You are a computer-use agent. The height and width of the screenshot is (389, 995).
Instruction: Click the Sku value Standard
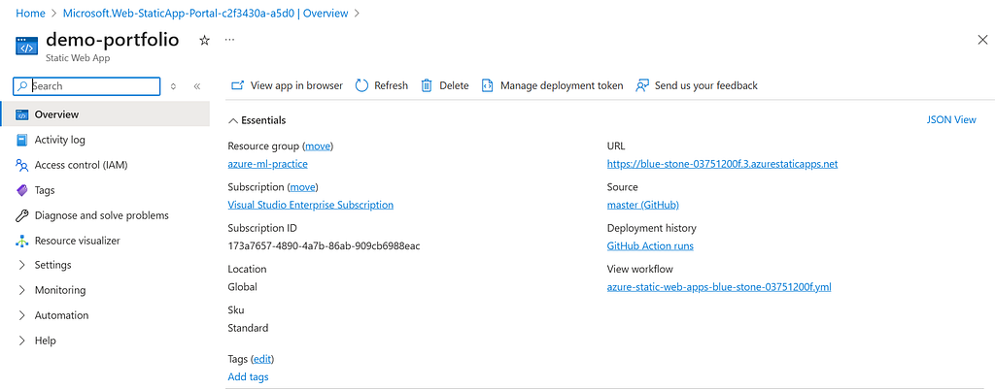pos(248,328)
